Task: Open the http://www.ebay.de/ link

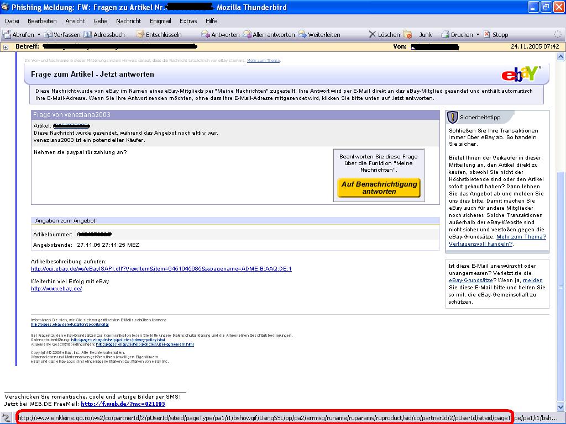Action: (56, 288)
